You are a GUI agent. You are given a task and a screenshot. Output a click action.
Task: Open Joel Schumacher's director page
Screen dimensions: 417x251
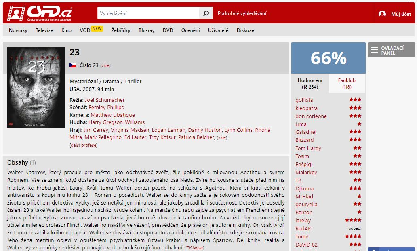click(105, 100)
